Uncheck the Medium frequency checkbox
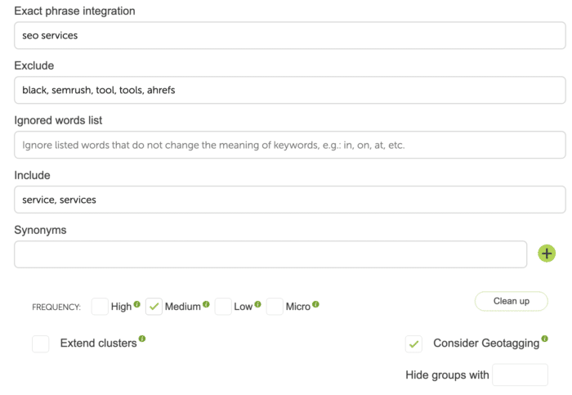Image resolution: width=572 pixels, height=395 pixels. [154, 307]
